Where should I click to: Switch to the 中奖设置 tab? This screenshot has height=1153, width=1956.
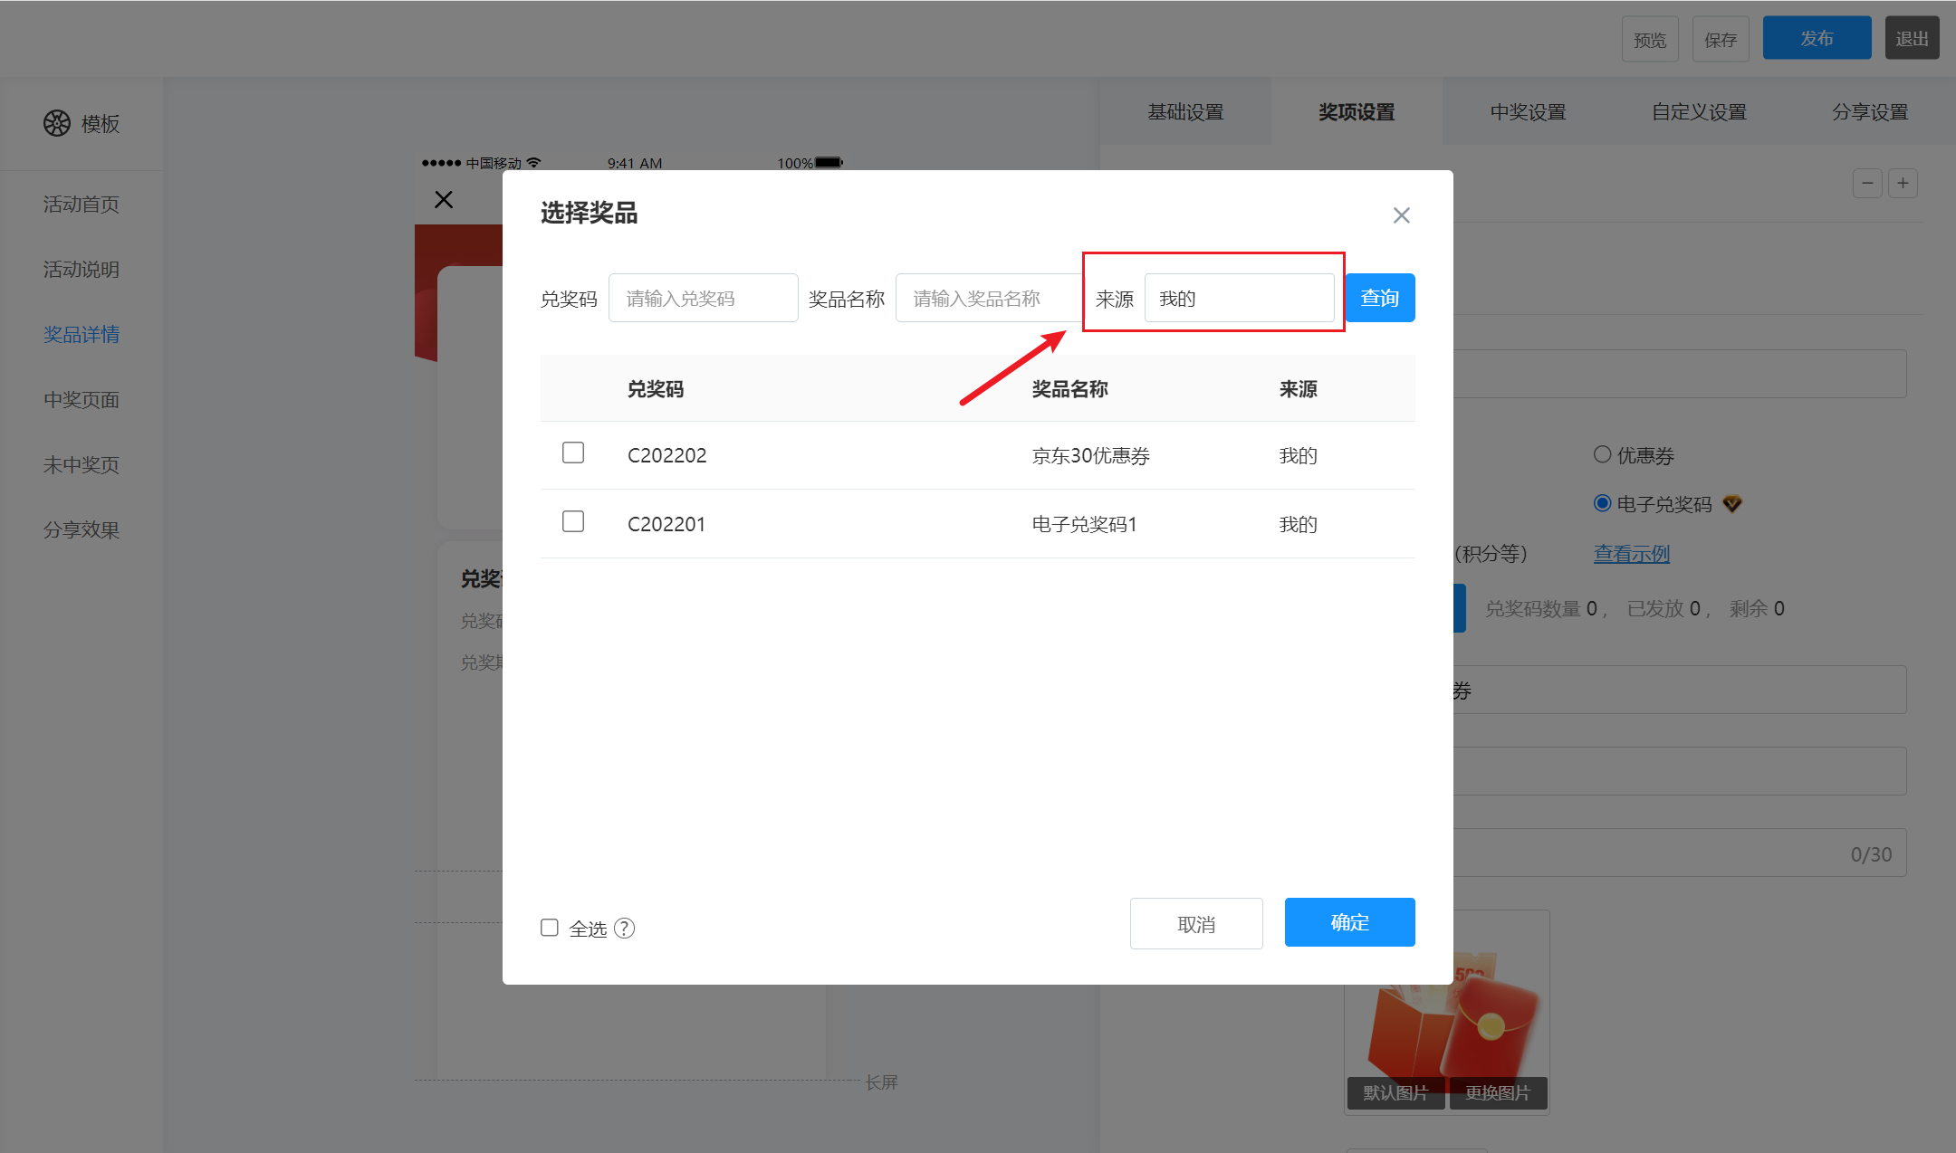point(1528,112)
